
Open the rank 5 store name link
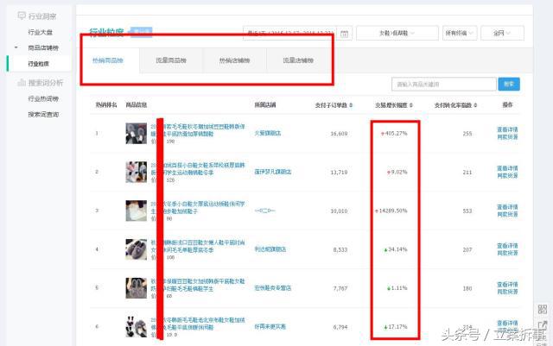click(x=273, y=288)
